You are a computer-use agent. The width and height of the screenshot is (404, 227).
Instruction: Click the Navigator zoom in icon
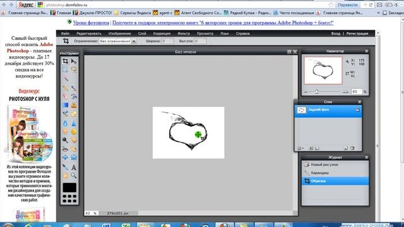point(345,92)
